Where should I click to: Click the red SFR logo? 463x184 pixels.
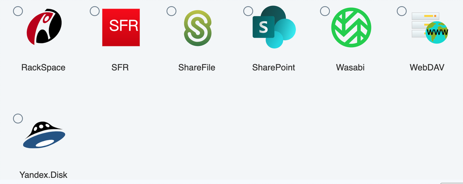tap(121, 28)
